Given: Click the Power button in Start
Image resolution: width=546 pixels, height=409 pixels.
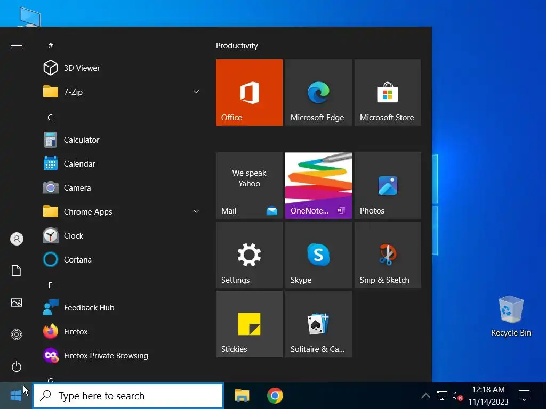Looking at the screenshot, I should point(17,366).
